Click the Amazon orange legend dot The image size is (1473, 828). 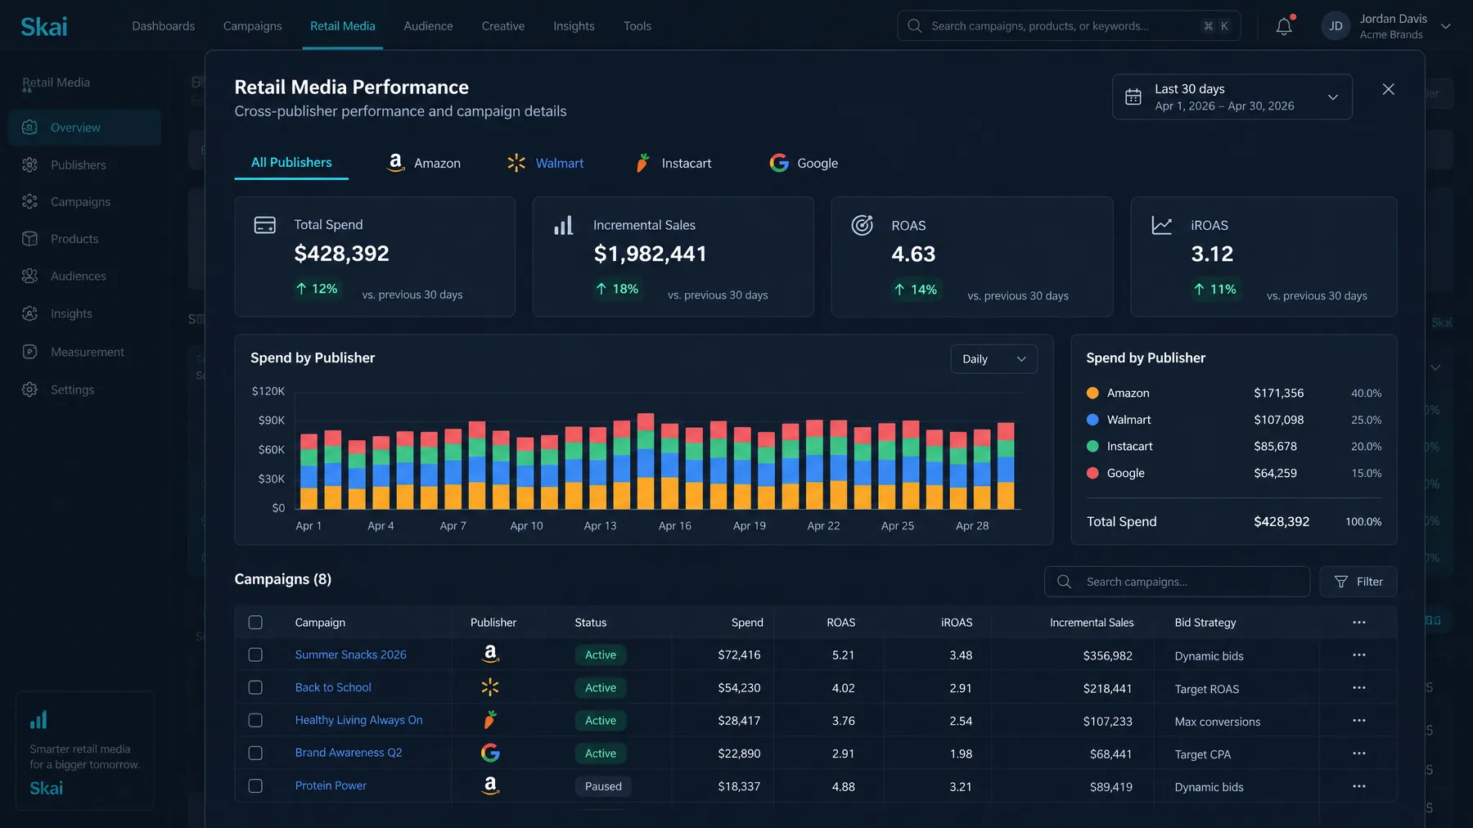[1092, 394]
